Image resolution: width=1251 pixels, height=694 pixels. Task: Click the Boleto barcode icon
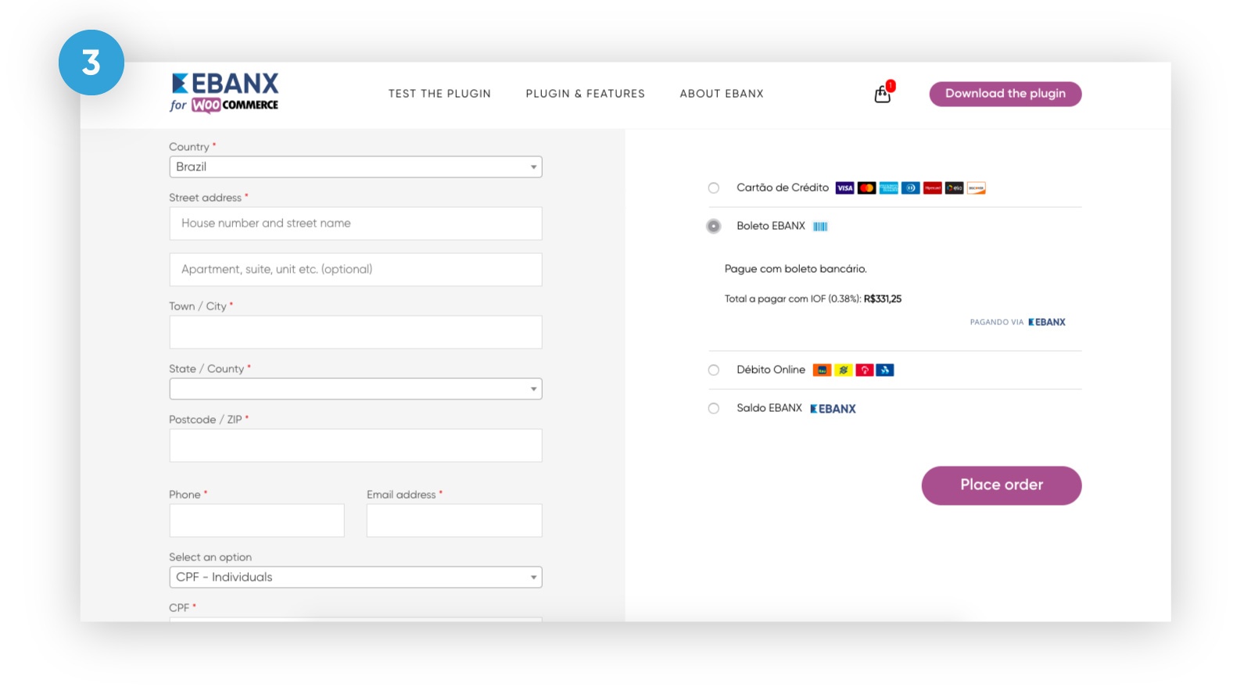(x=820, y=227)
